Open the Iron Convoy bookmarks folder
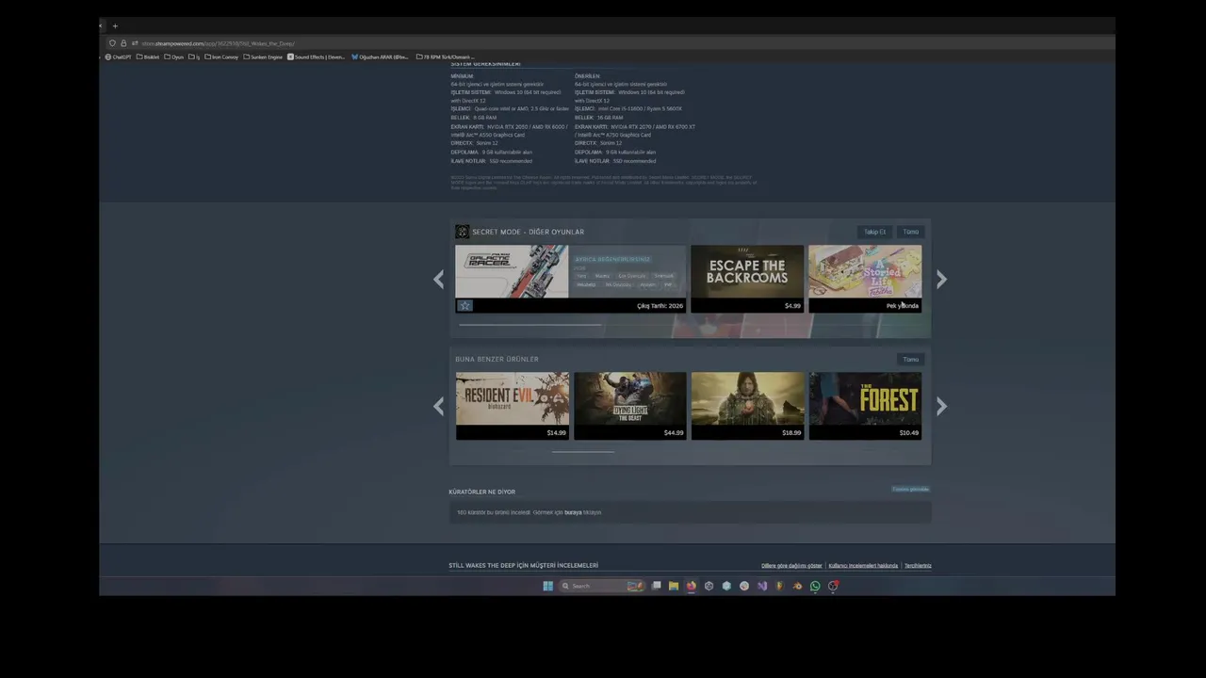This screenshot has height=678, width=1206. pos(221,56)
